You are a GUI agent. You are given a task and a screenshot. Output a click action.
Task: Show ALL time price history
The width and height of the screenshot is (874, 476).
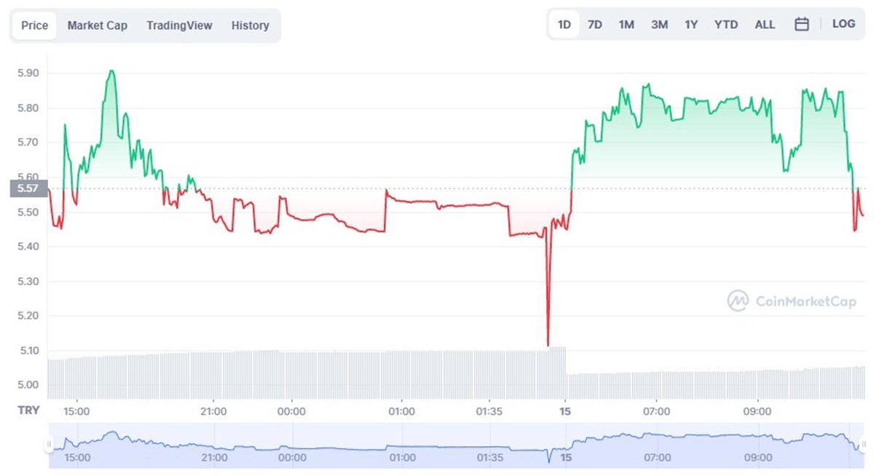pyautogui.click(x=765, y=25)
